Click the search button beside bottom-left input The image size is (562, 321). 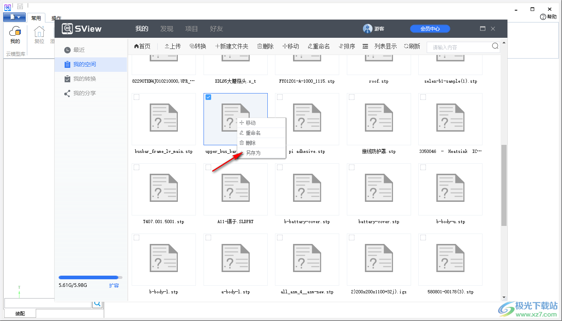[98, 303]
